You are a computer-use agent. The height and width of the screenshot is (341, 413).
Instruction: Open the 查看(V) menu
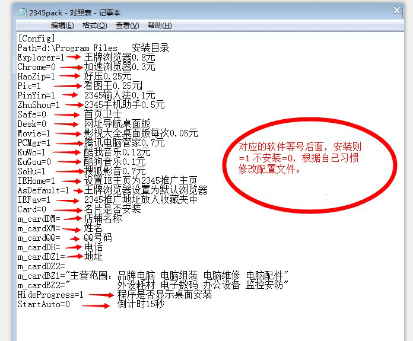pyautogui.click(x=127, y=26)
